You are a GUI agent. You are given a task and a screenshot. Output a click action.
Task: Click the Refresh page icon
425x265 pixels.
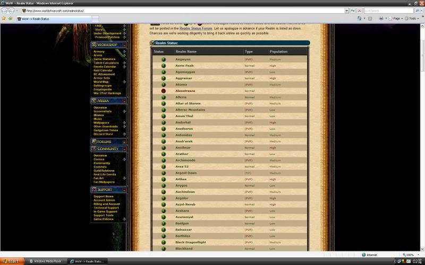point(353,11)
